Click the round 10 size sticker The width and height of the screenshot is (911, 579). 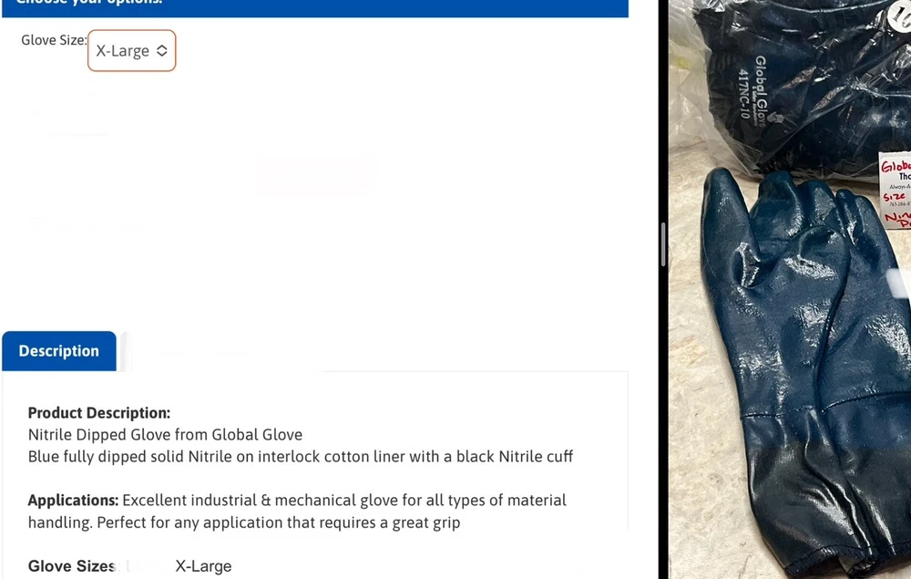[x=899, y=16]
